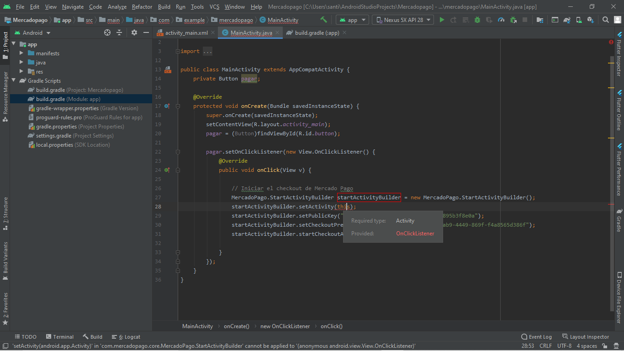Click Attach Debugger to Android Process icon
624x351 pixels.
tap(513, 20)
